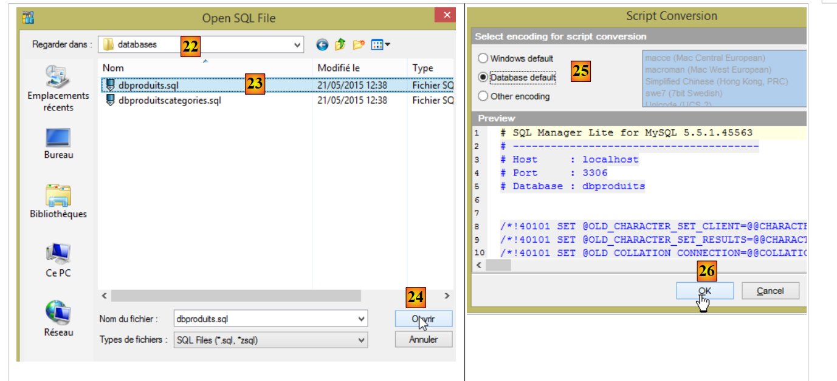
Task: Select Windows default encoding option
Action: (483, 59)
